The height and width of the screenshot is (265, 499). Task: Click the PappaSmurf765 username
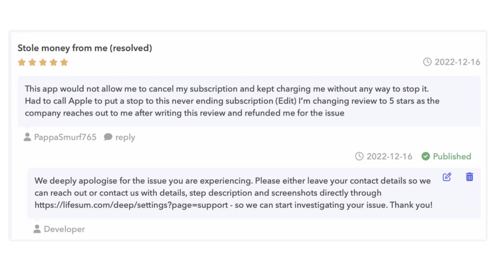point(65,137)
